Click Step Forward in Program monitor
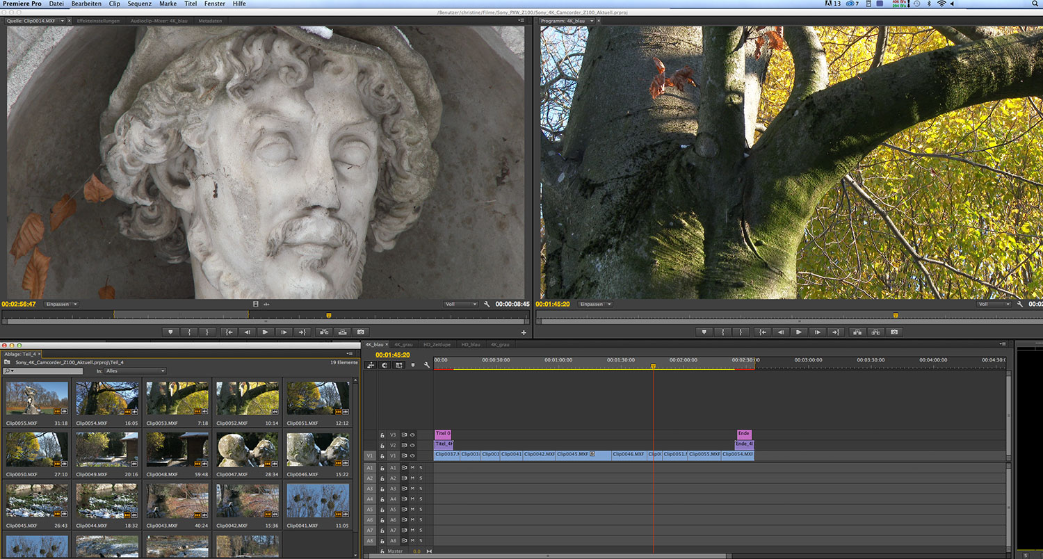The height and width of the screenshot is (559, 1043). click(818, 332)
